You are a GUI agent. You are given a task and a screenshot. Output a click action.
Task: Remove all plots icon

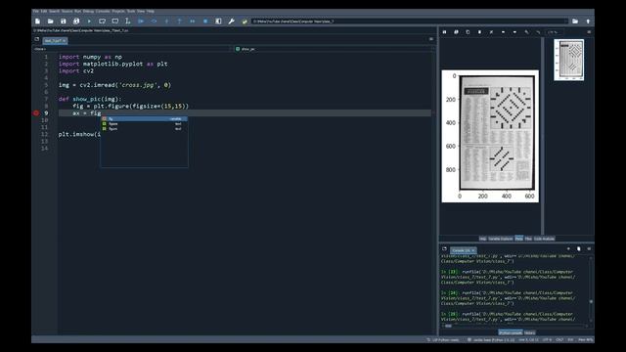[x=491, y=32]
